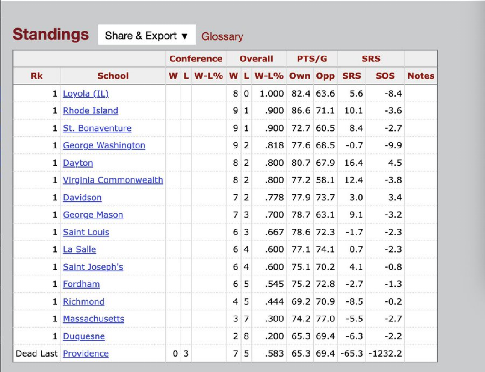
Task: Click the Notes column header
Action: [x=421, y=76]
